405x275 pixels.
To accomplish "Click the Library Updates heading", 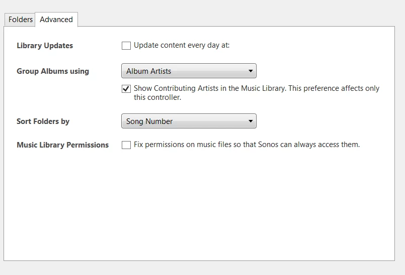I will [45, 46].
